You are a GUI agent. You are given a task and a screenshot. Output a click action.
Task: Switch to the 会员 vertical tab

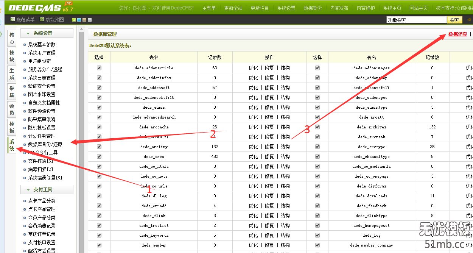point(12,109)
